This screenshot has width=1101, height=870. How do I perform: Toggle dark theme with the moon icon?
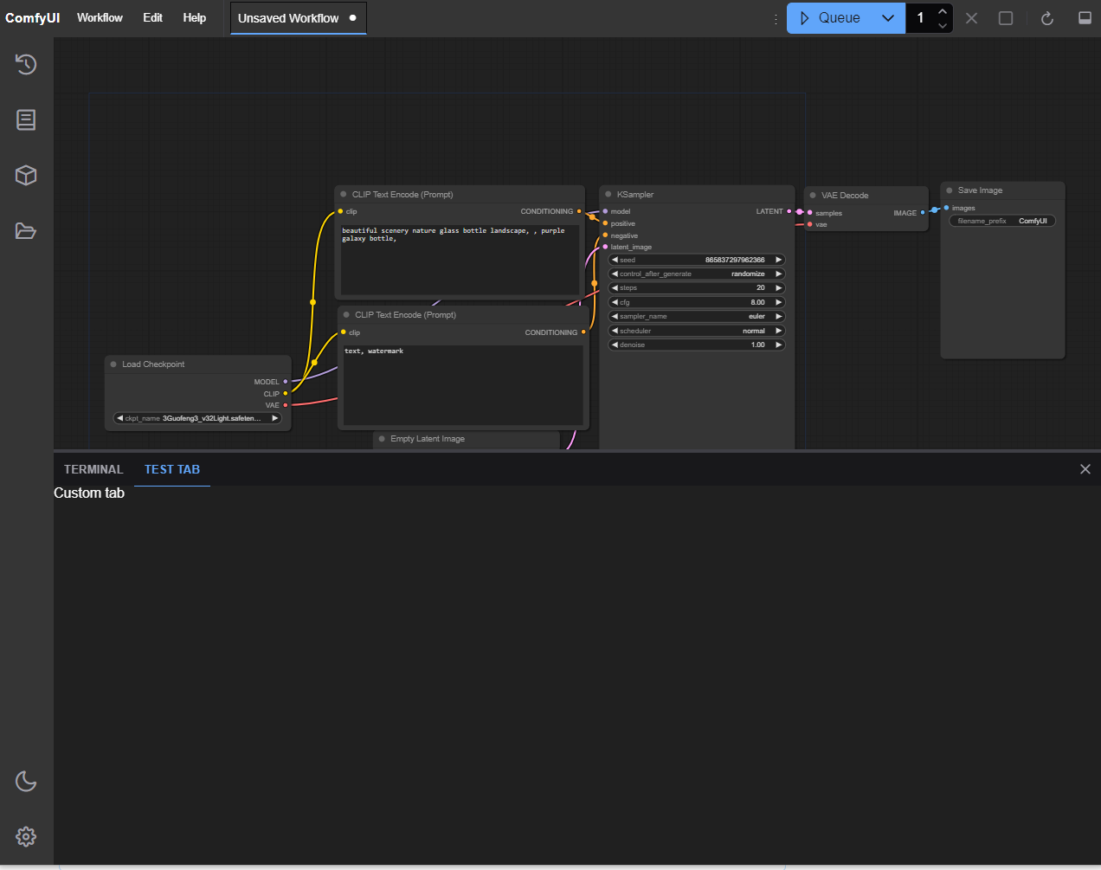[25, 781]
